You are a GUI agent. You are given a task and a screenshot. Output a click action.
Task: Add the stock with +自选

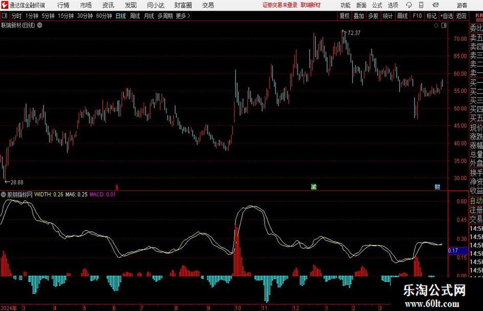(x=446, y=16)
